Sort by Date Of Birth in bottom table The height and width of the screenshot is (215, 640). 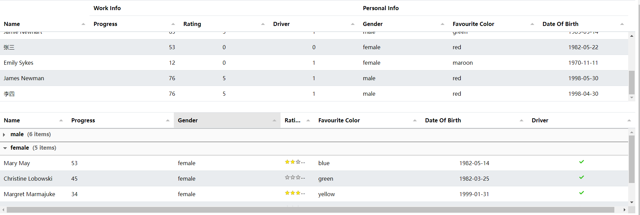tap(443, 121)
